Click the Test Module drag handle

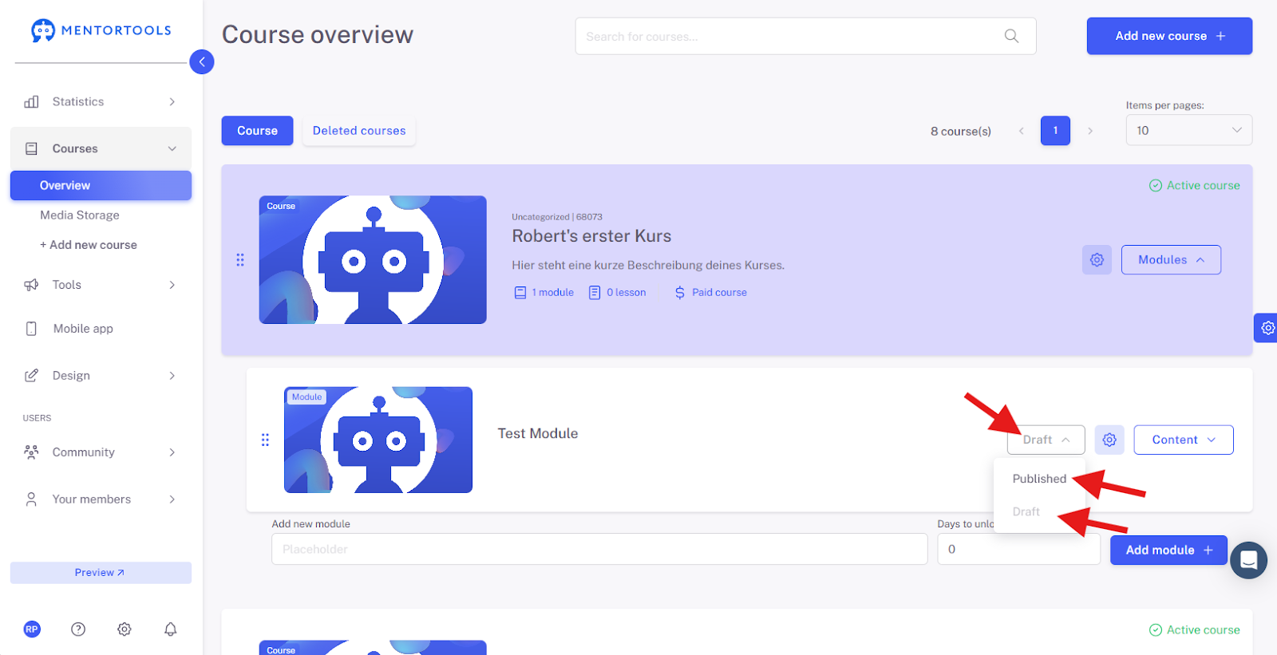tap(265, 440)
